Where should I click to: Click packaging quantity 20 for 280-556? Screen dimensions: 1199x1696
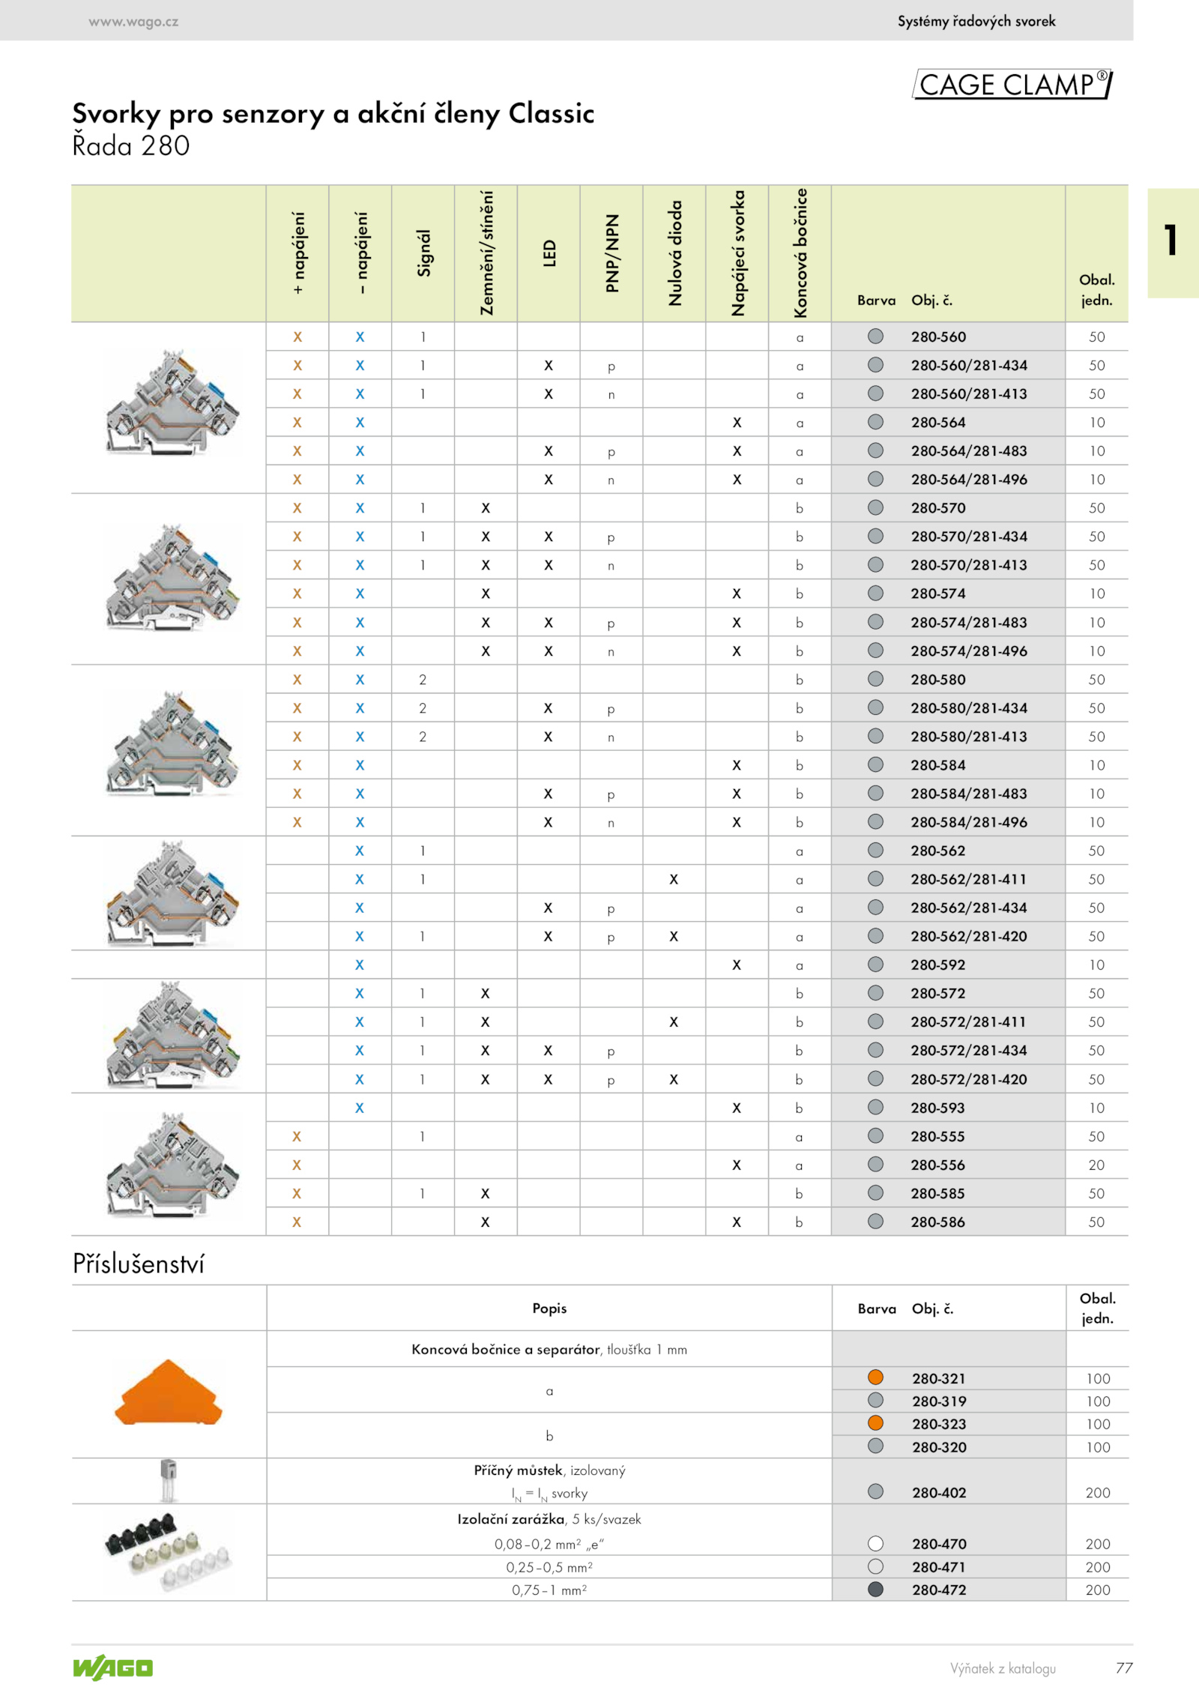[1096, 1165]
